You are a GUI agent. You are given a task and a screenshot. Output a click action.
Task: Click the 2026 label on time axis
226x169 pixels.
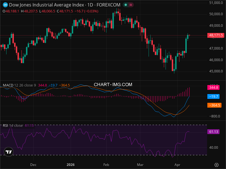[x=71, y=165]
